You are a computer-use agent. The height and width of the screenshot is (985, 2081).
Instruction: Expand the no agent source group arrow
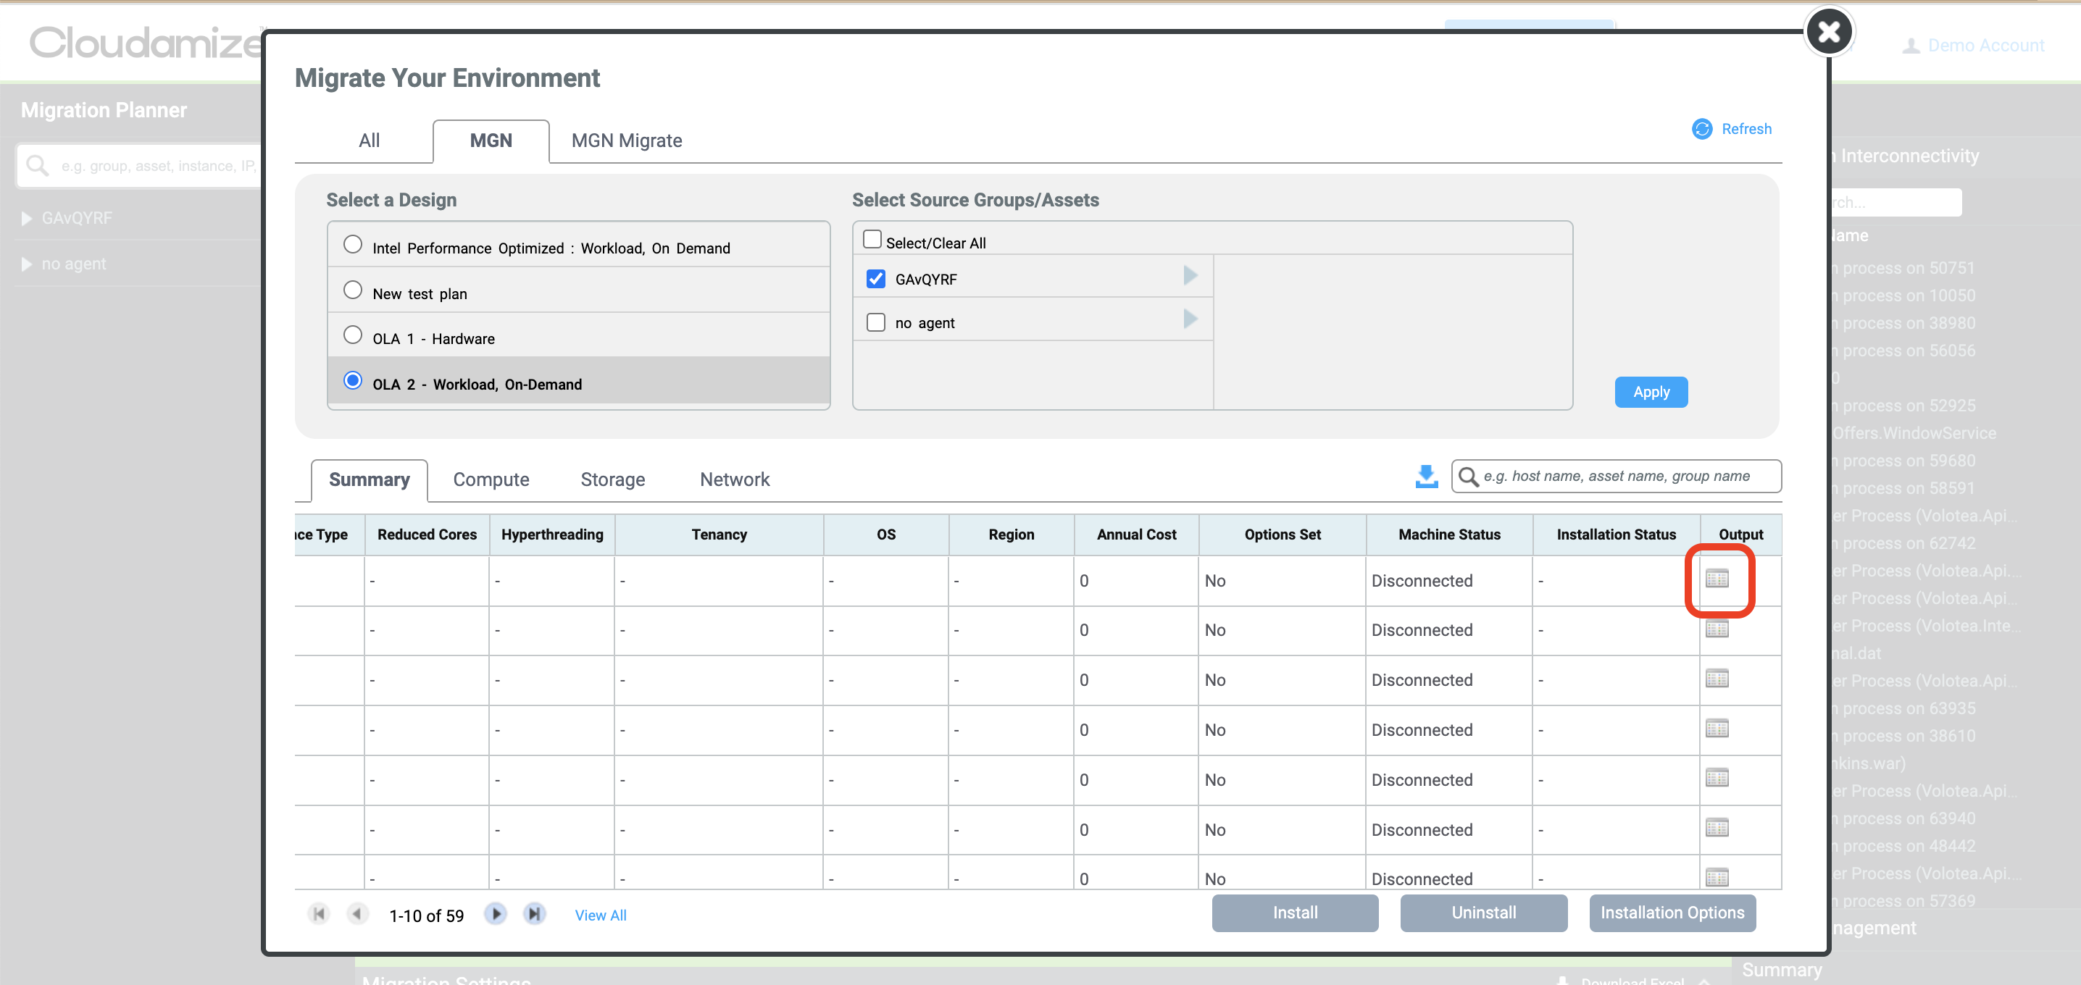[1190, 319]
